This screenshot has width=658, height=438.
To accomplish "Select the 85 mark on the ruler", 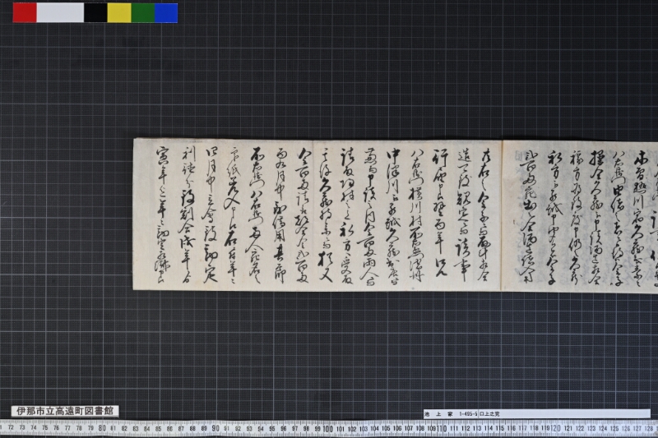I will coord(158,428).
